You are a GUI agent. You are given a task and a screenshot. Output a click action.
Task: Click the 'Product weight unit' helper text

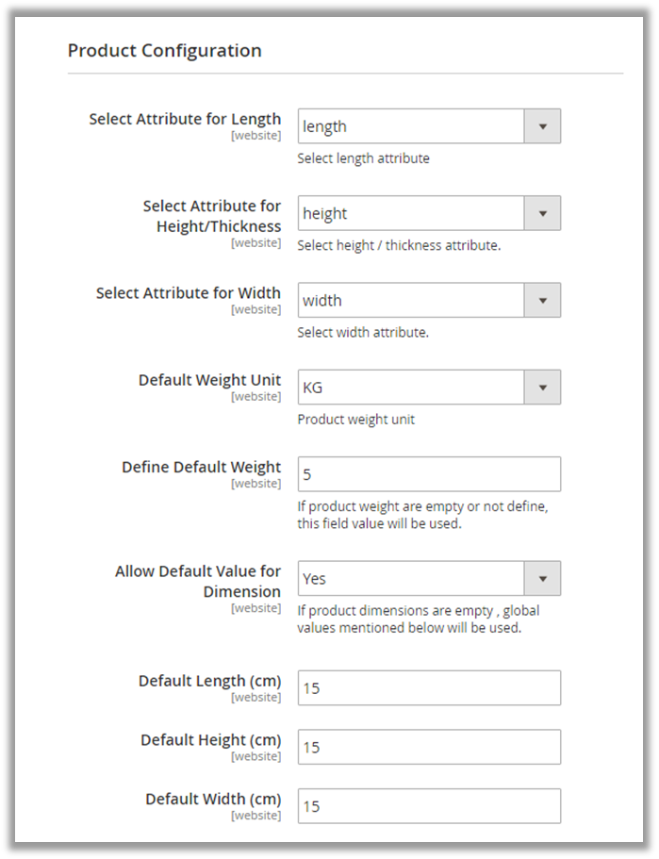pos(355,420)
